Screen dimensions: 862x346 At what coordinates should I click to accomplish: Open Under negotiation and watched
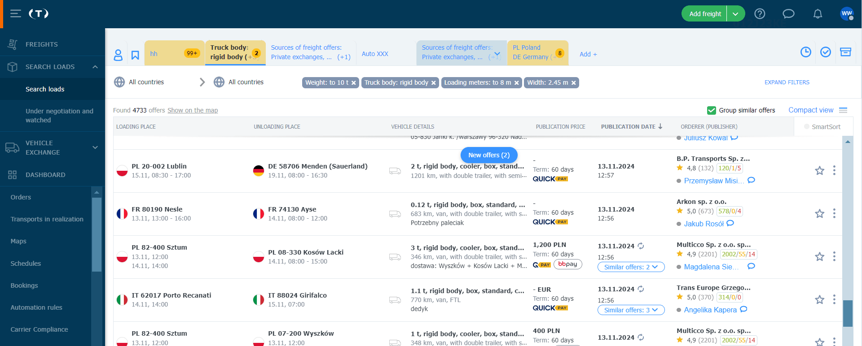[x=59, y=116]
